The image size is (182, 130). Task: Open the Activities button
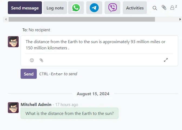click(135, 8)
